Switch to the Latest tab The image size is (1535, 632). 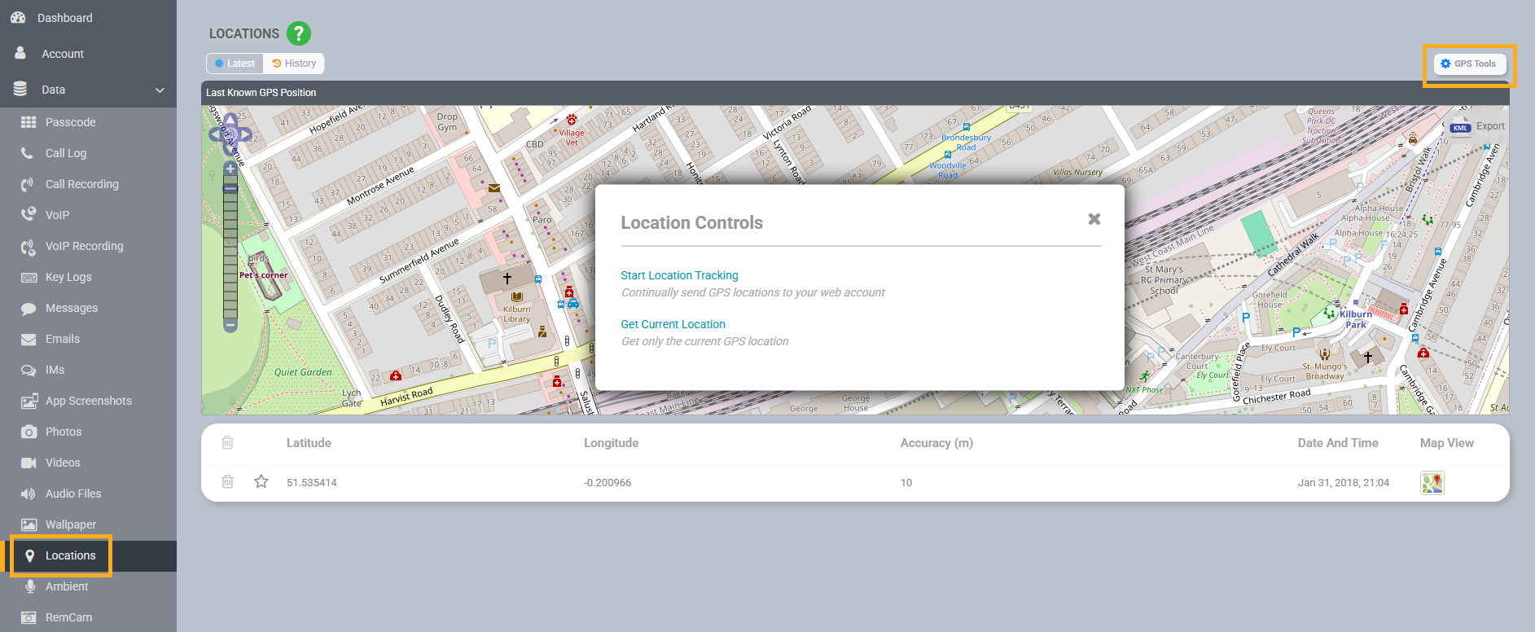click(x=235, y=64)
